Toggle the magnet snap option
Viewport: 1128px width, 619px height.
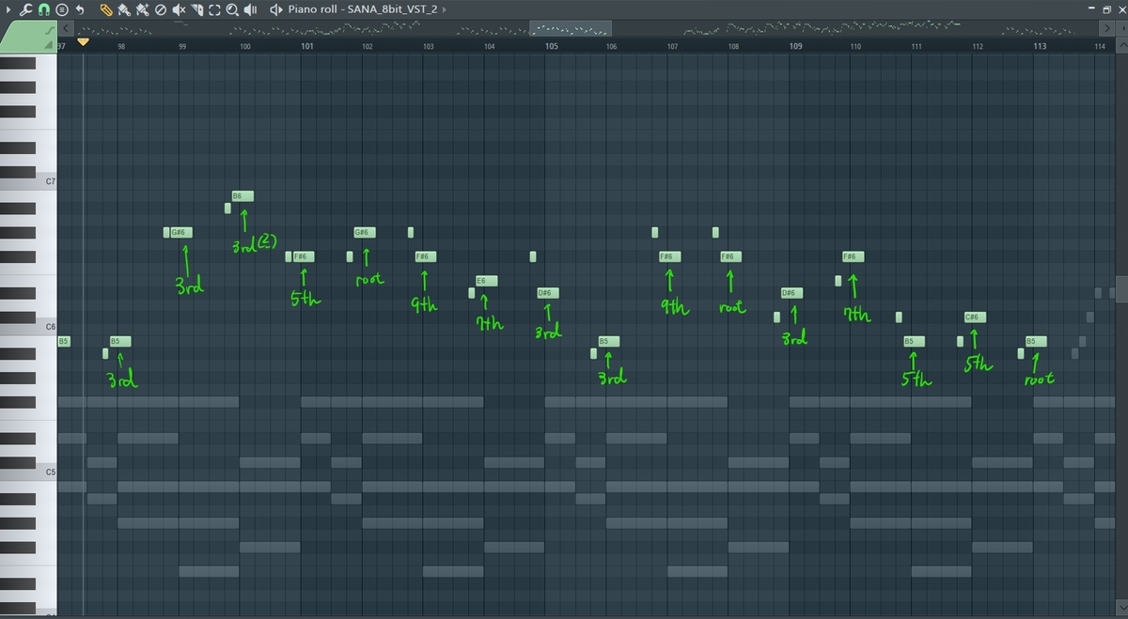(43, 9)
